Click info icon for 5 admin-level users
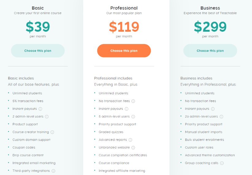Image resolution: width=252 pixels, height=175 pixels. 133,117
